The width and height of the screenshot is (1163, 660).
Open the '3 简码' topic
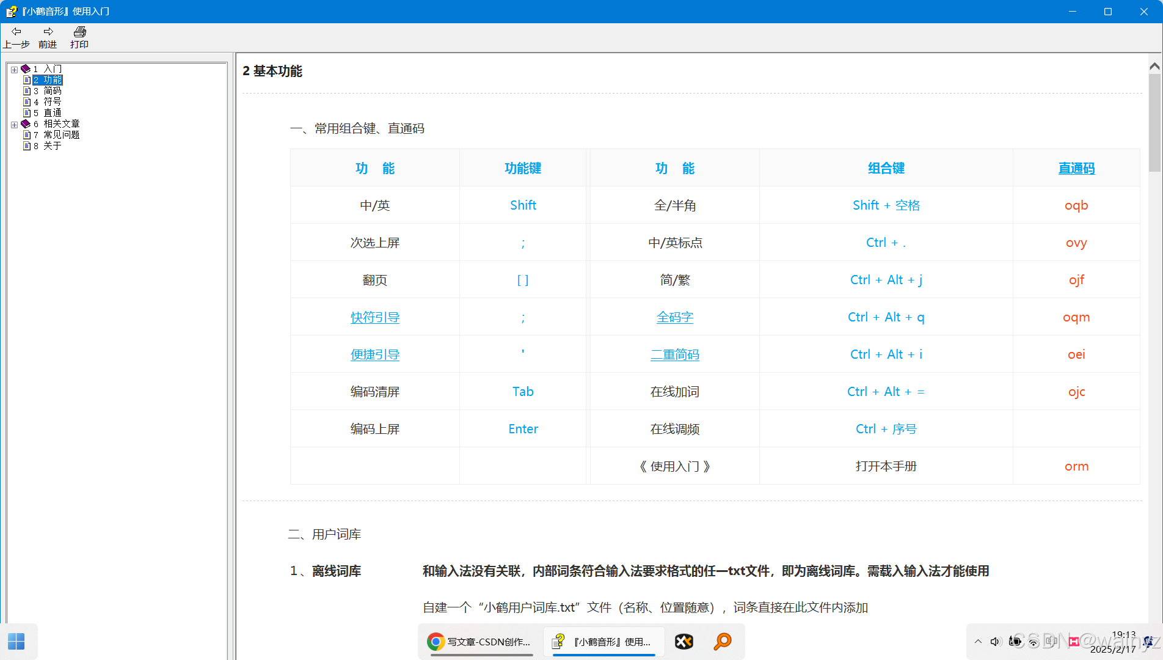(48, 91)
